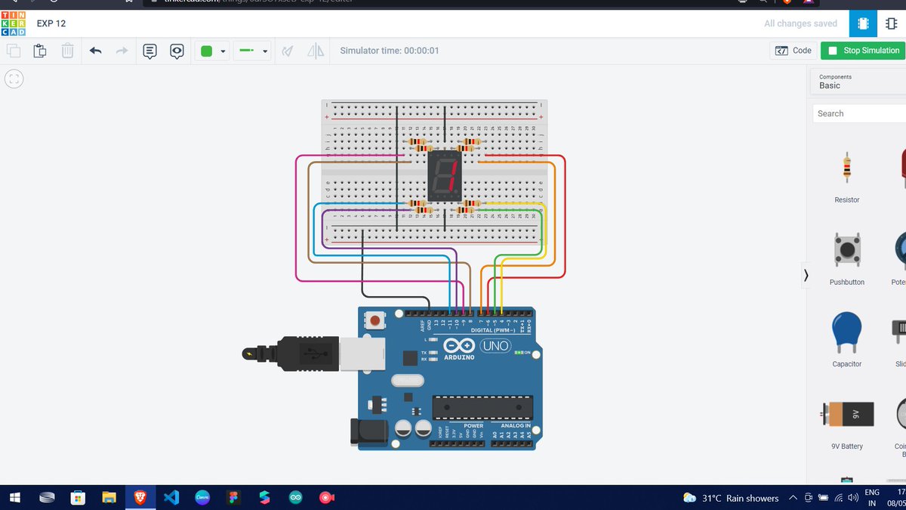Select the Pushbutton component

[846, 258]
